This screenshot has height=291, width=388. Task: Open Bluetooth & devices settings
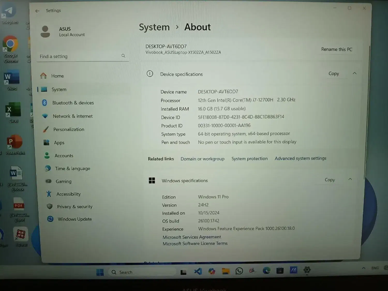click(73, 103)
